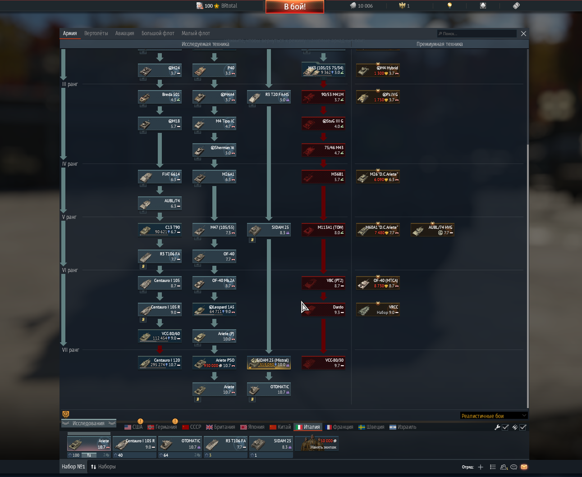Open player profile avatar BRtotal
The image size is (582, 477).
tap(200, 6)
